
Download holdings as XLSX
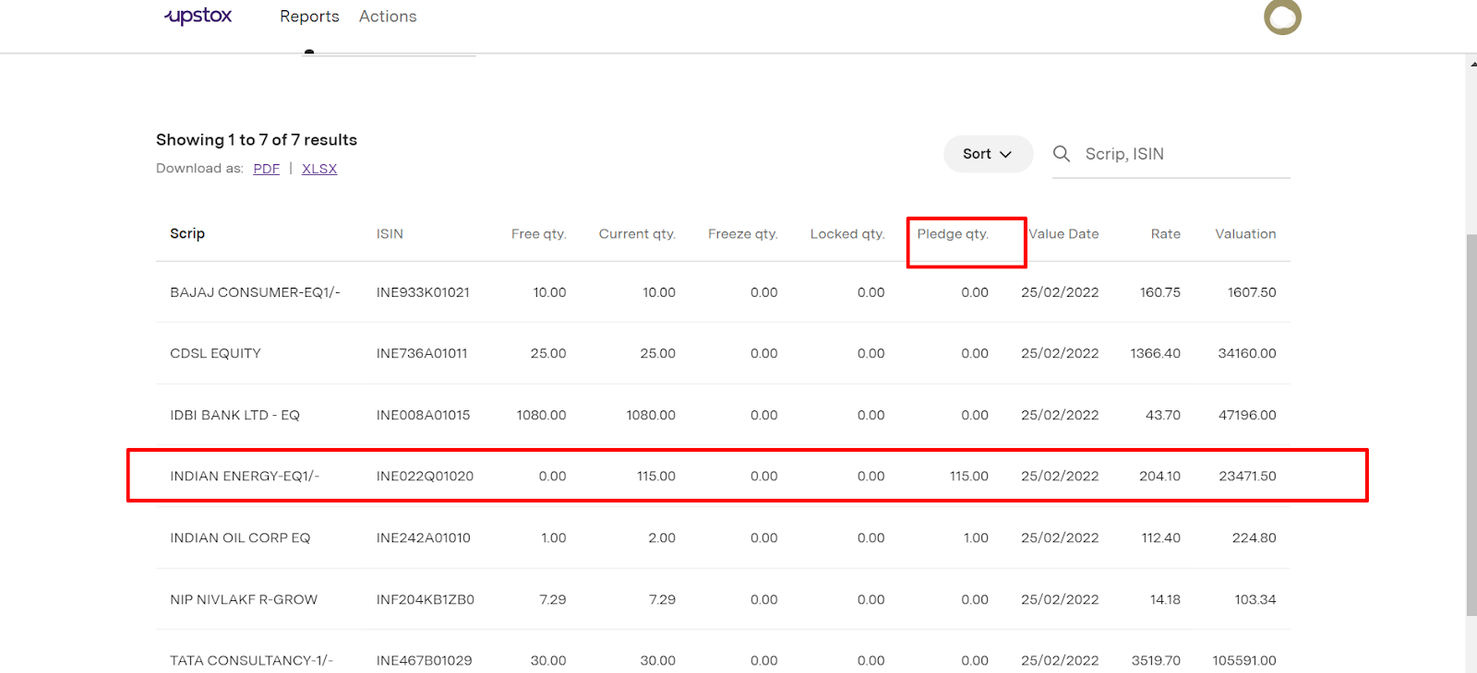tap(319, 169)
